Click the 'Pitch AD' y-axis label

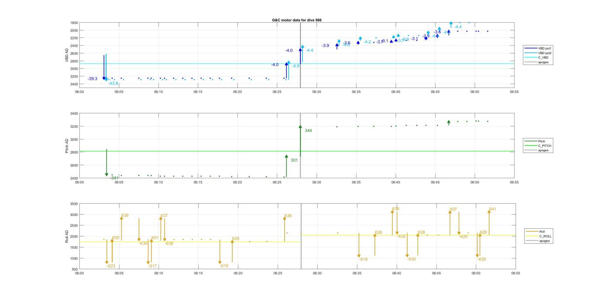coord(67,146)
